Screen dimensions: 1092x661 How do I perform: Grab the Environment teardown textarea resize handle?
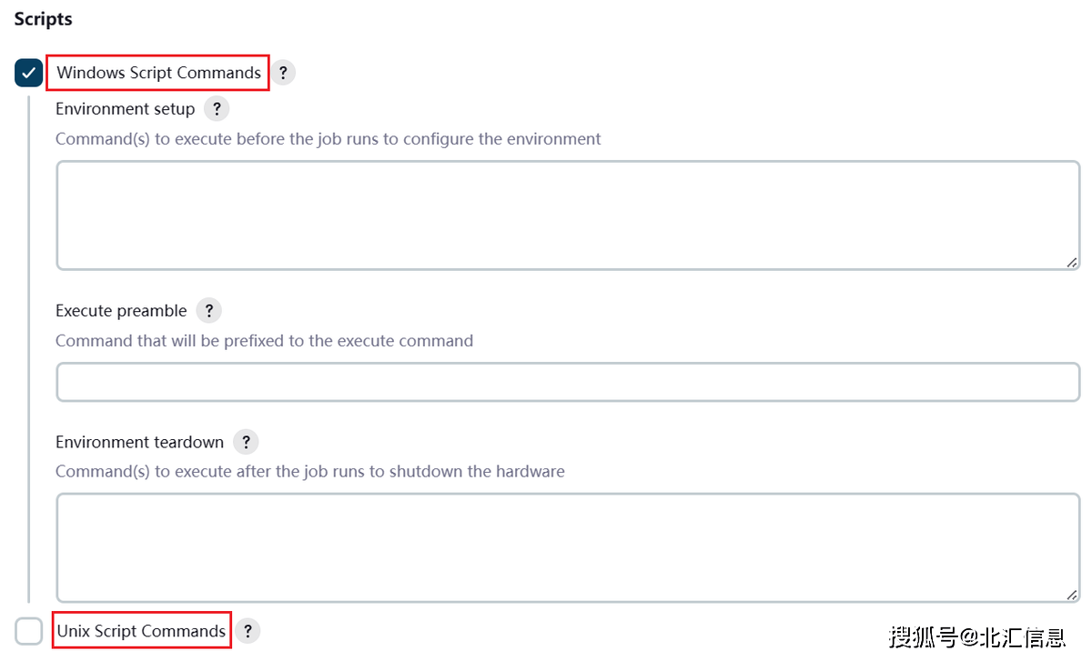[1072, 595]
